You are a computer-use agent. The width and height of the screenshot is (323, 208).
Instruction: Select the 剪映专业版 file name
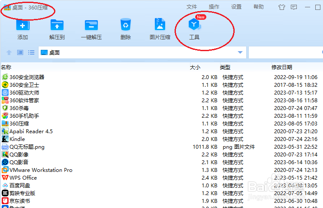[x=22, y=193]
